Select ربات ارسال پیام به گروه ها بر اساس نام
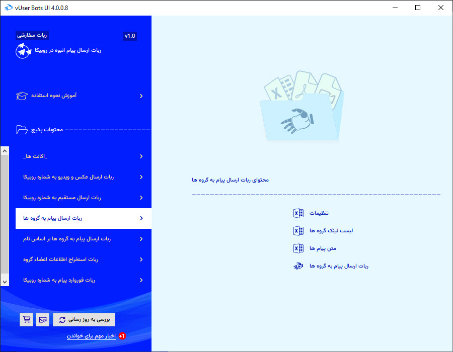Viewport: 453px width, 352px height. click(84, 239)
